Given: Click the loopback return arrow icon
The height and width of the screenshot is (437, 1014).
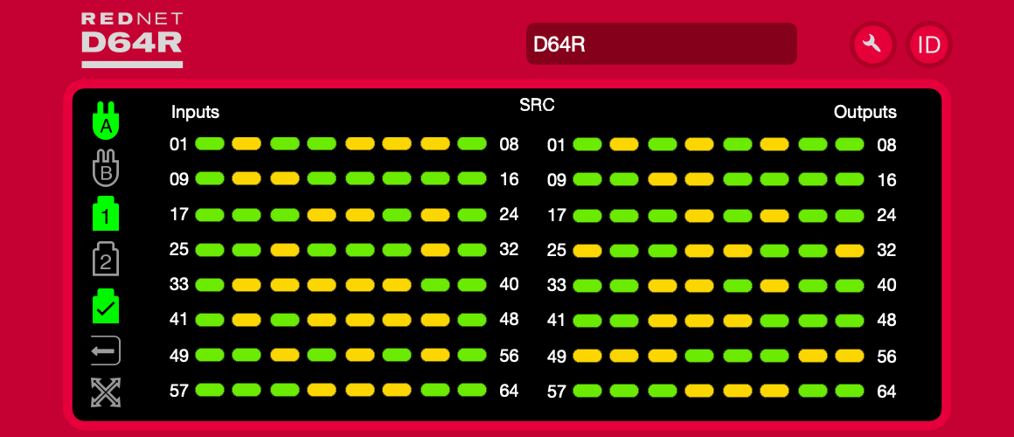Looking at the screenshot, I should pos(106,351).
